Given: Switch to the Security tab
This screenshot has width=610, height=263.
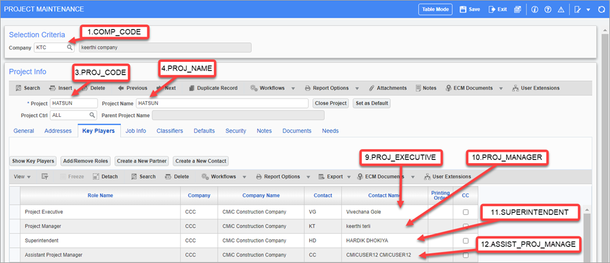Looking at the screenshot, I should point(236,131).
